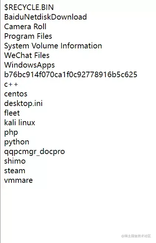Image resolution: width=156 pixels, height=243 pixels.
Task: Select the BaiduNetdiskDownload entry
Action: click(x=45, y=17)
